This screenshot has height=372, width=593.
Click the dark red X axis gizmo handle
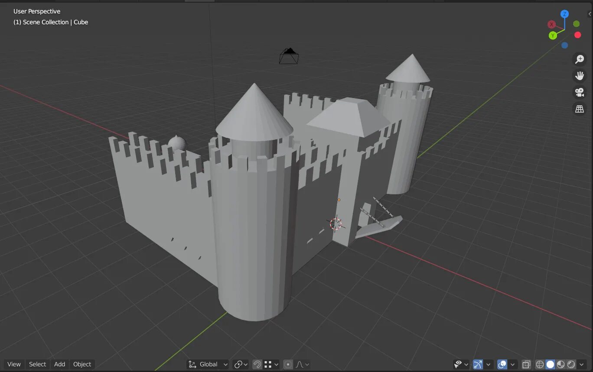(x=551, y=24)
